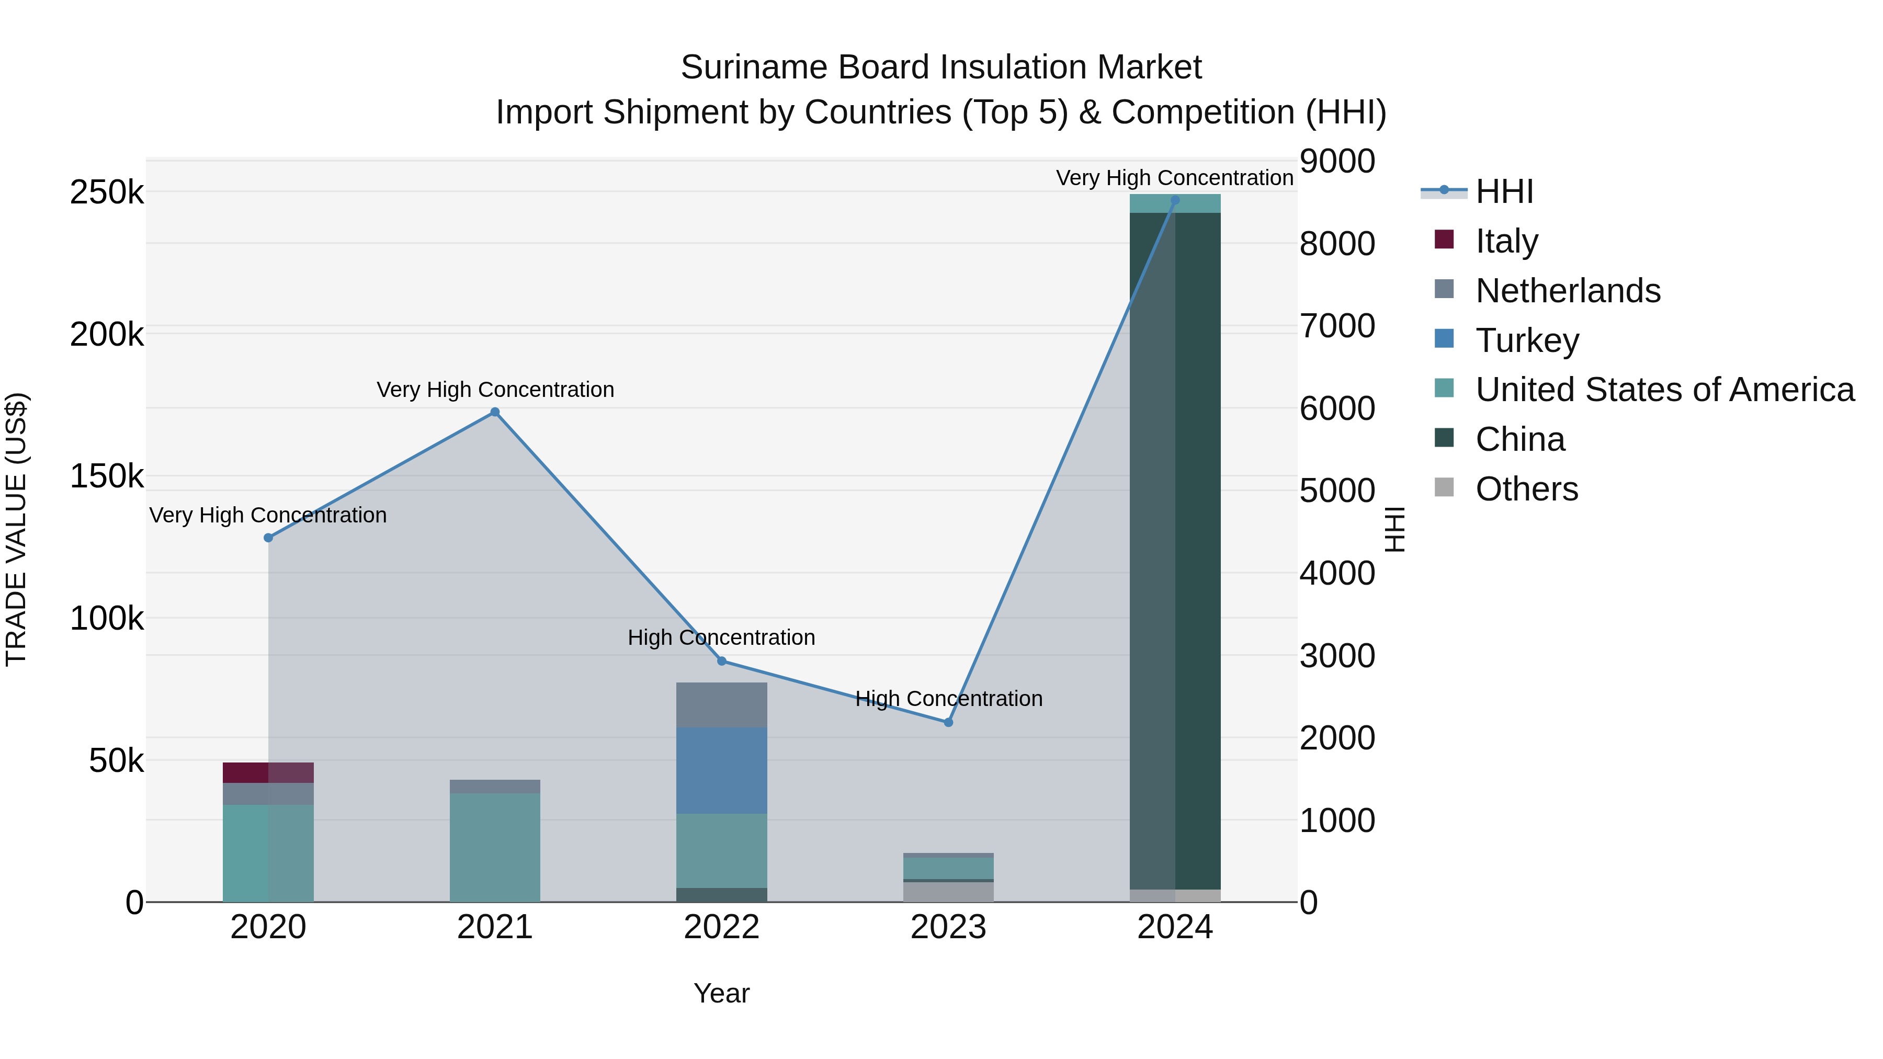Click the Others segment of the 2024 bar
The image size is (1883, 1059).
point(1175,895)
